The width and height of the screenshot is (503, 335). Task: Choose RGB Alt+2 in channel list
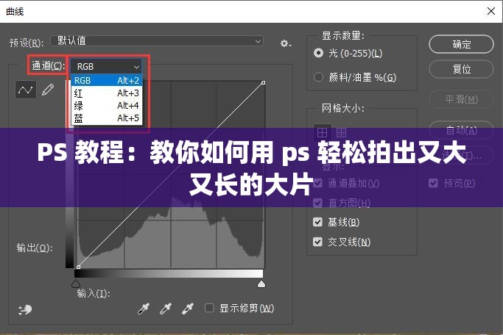click(x=107, y=80)
